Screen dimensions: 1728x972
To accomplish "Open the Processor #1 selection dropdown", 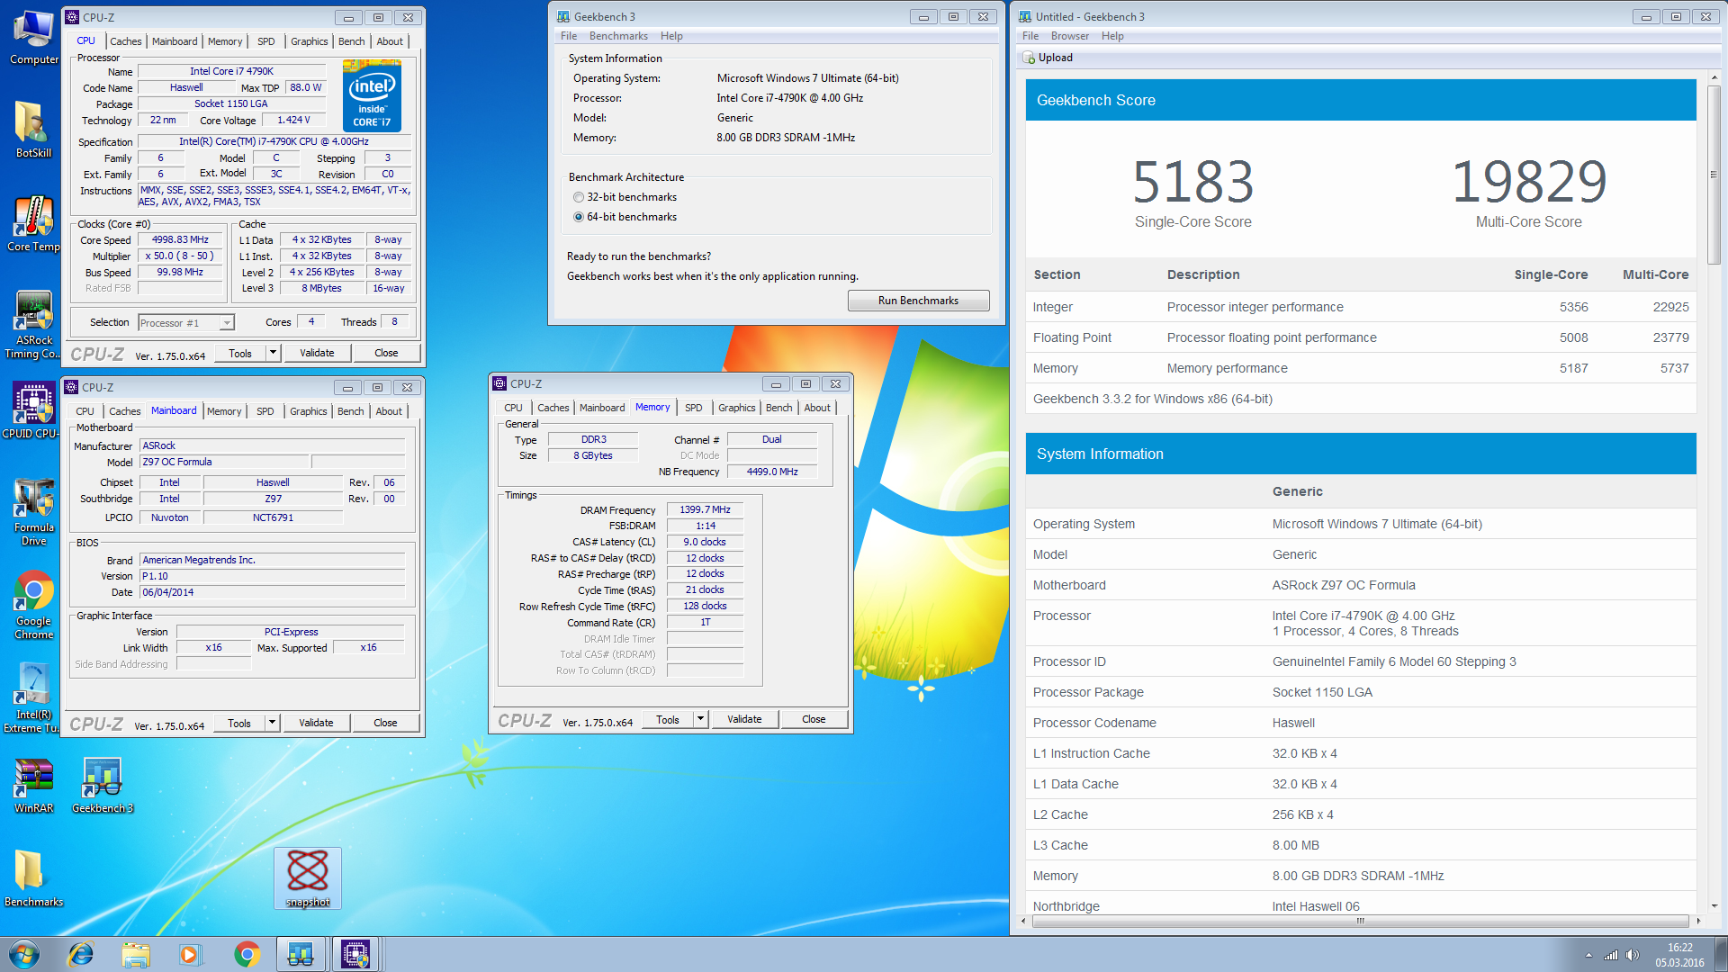I will [186, 322].
